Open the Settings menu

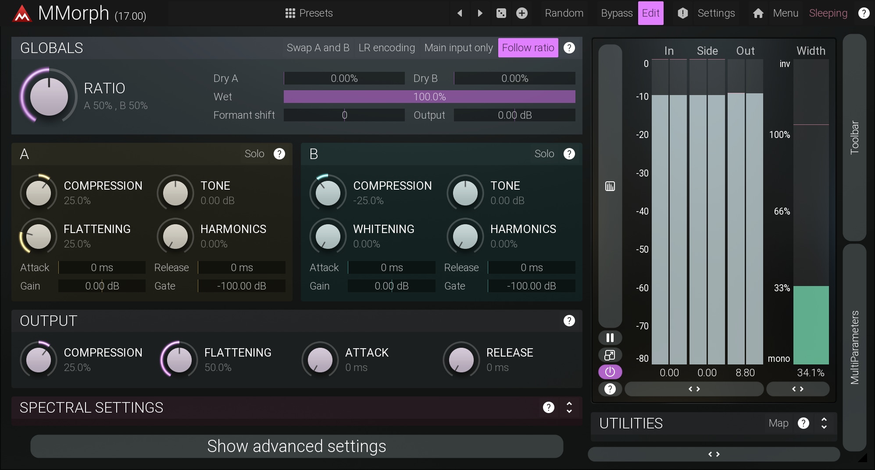coord(715,13)
